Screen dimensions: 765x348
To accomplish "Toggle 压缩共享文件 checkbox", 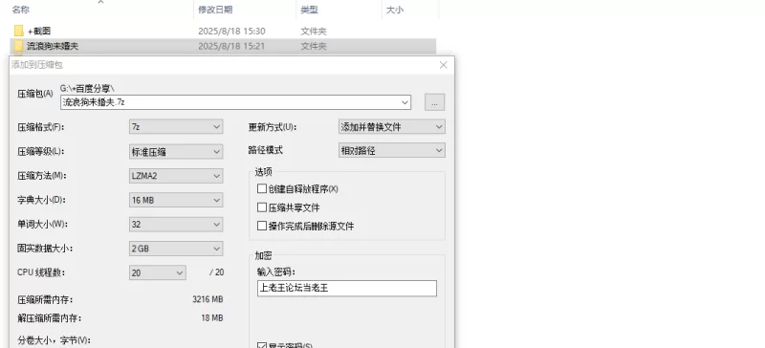I will (x=262, y=207).
